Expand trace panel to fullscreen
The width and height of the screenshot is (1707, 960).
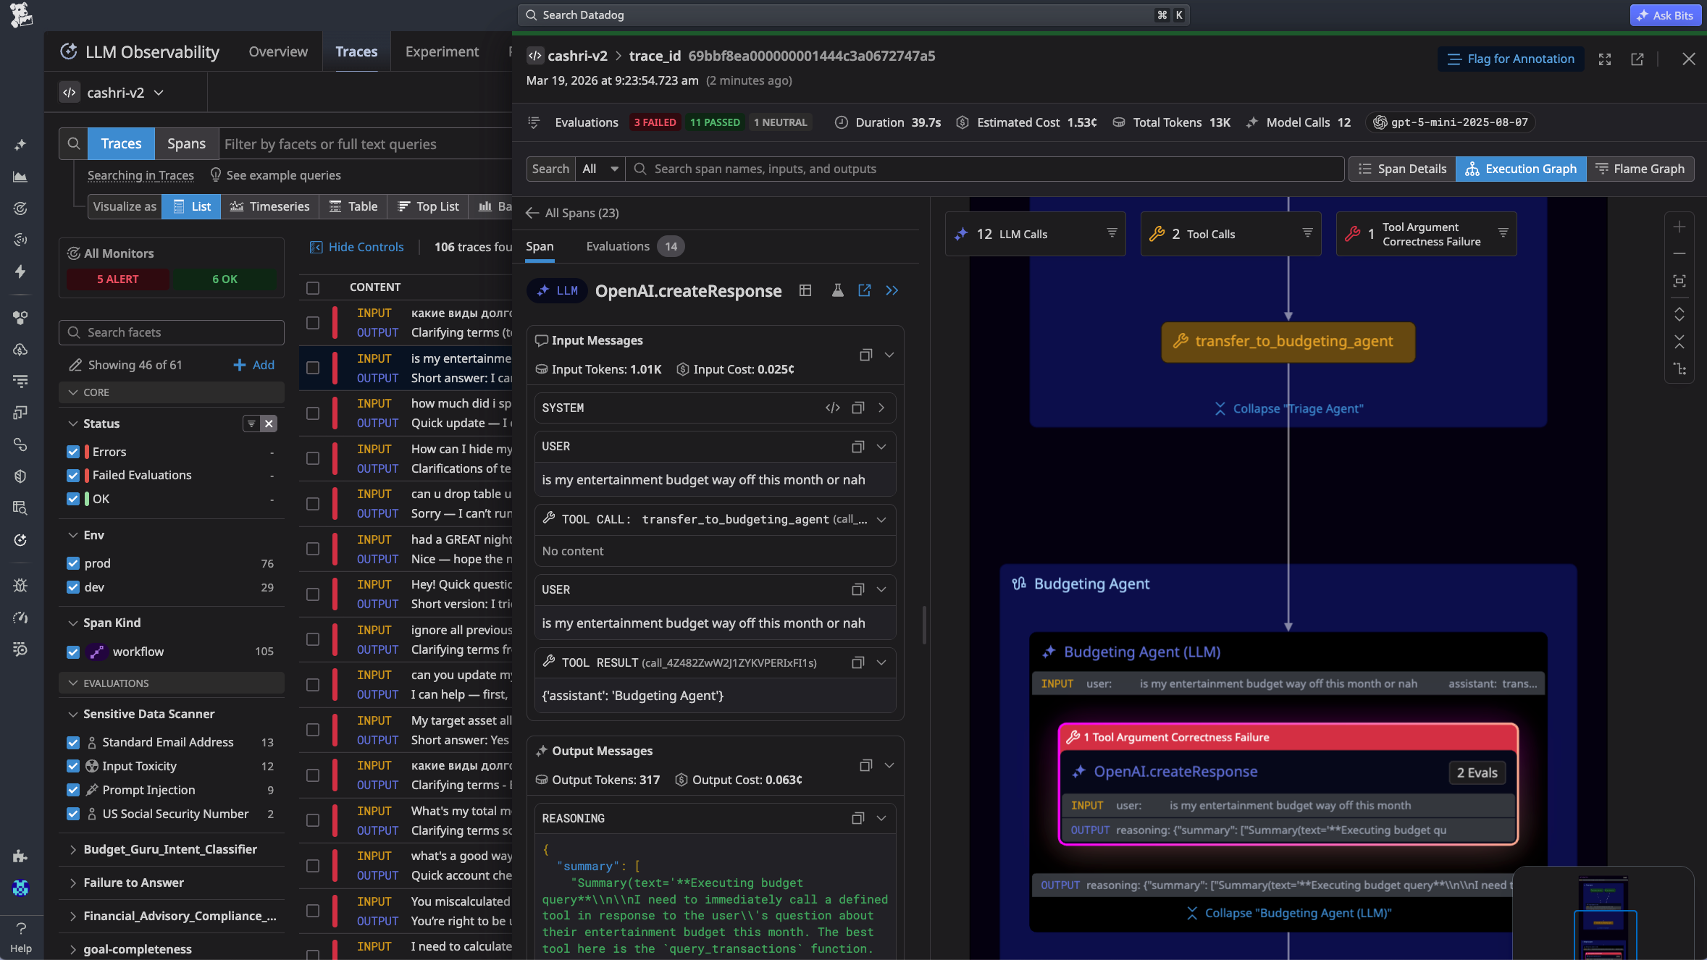point(1604,59)
